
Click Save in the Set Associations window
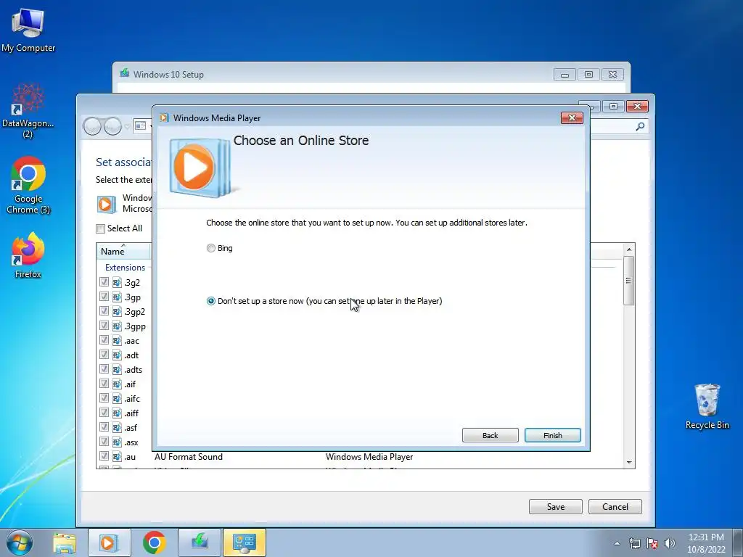pyautogui.click(x=555, y=507)
